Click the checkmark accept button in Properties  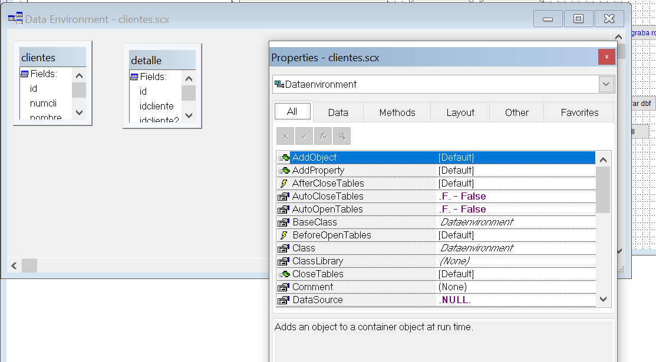tap(304, 136)
